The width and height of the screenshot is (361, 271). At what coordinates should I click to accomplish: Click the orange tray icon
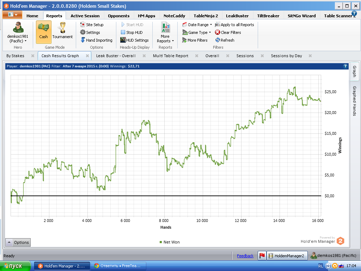335,266
